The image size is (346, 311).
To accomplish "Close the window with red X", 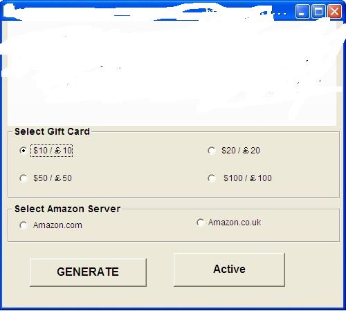I will tap(335, 11).
